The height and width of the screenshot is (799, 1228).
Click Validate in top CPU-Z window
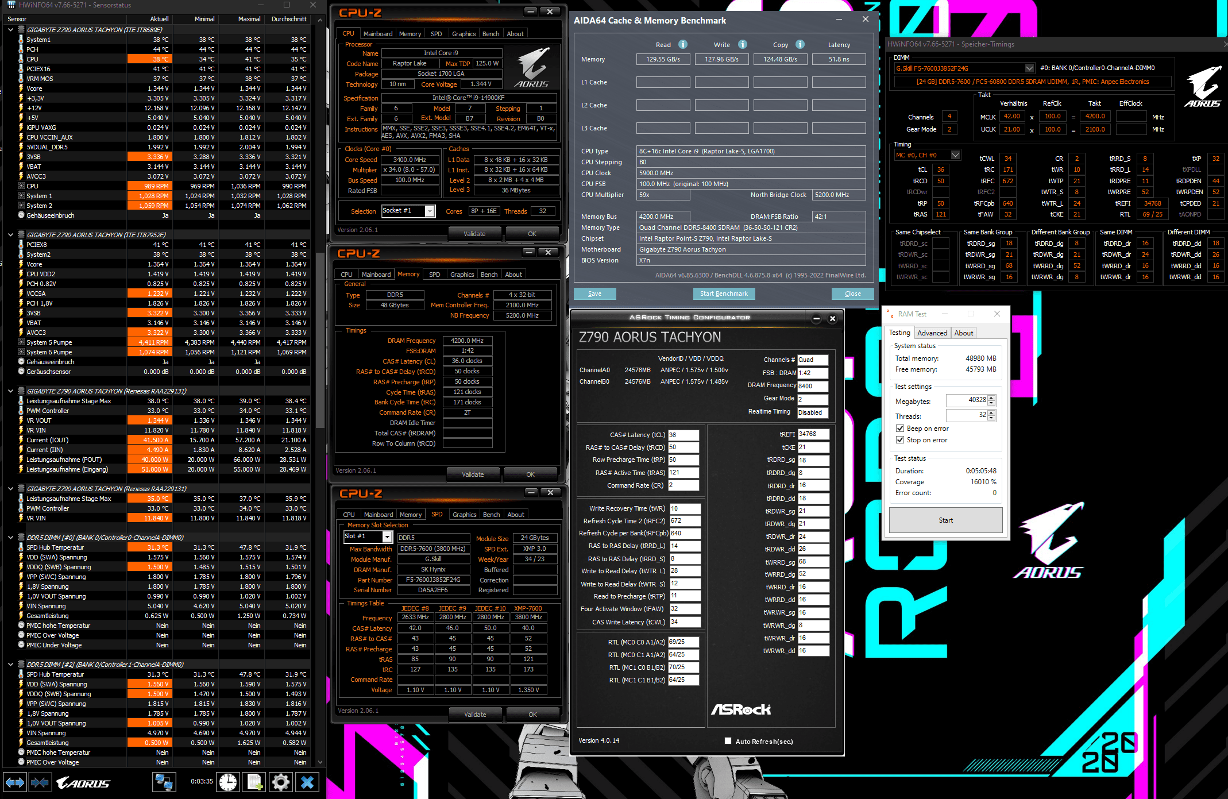pos(474,234)
